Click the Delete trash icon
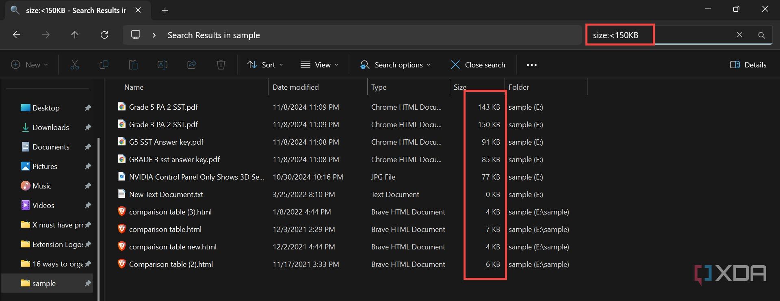 pyautogui.click(x=221, y=65)
